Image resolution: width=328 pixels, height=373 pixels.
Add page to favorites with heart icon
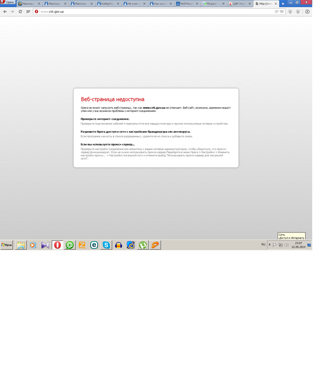coord(282,11)
